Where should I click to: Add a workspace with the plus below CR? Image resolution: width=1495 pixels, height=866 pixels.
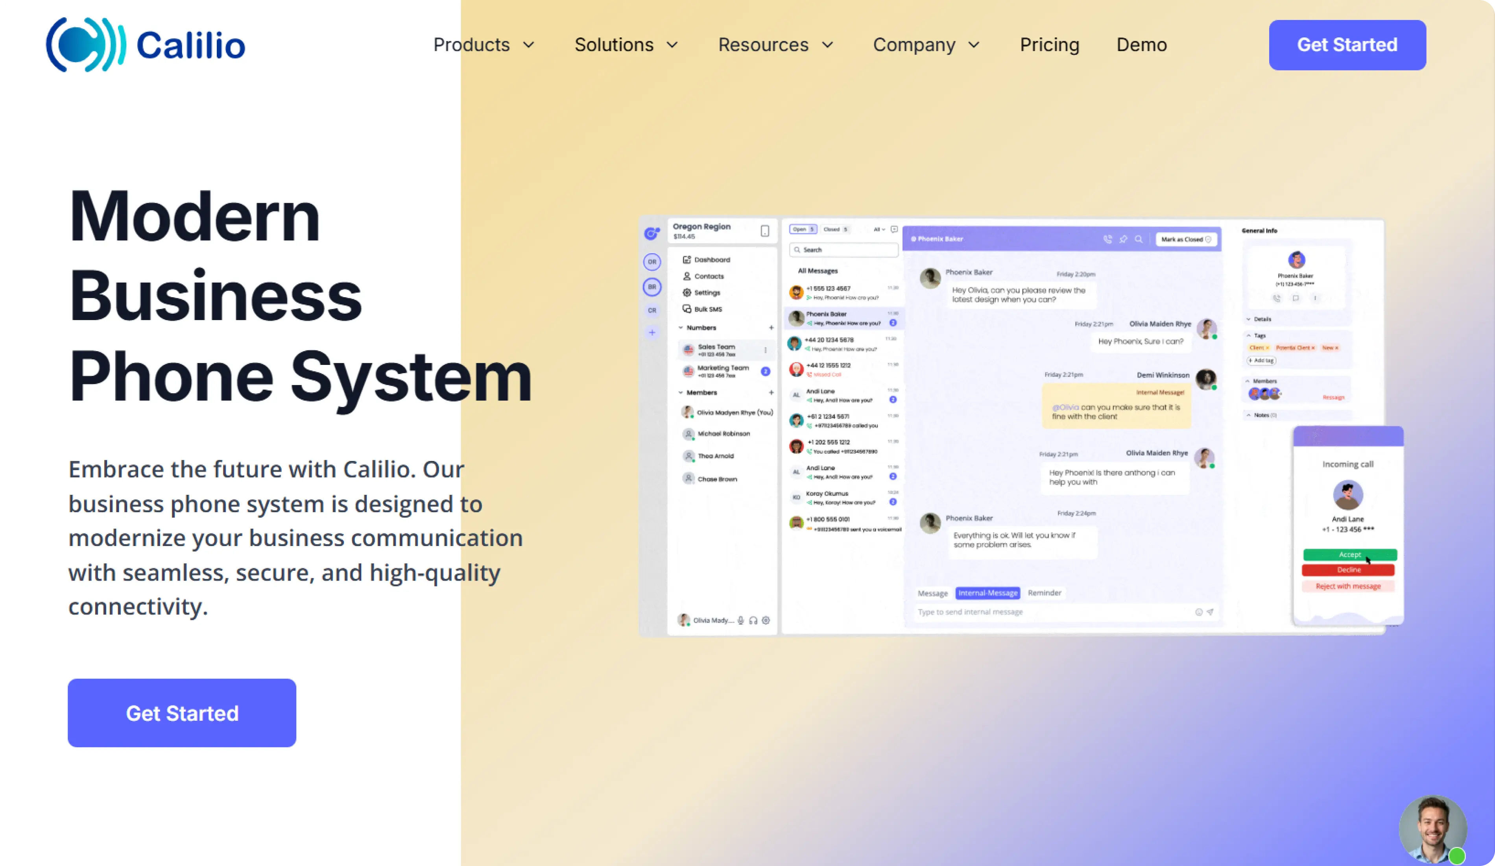(x=652, y=332)
